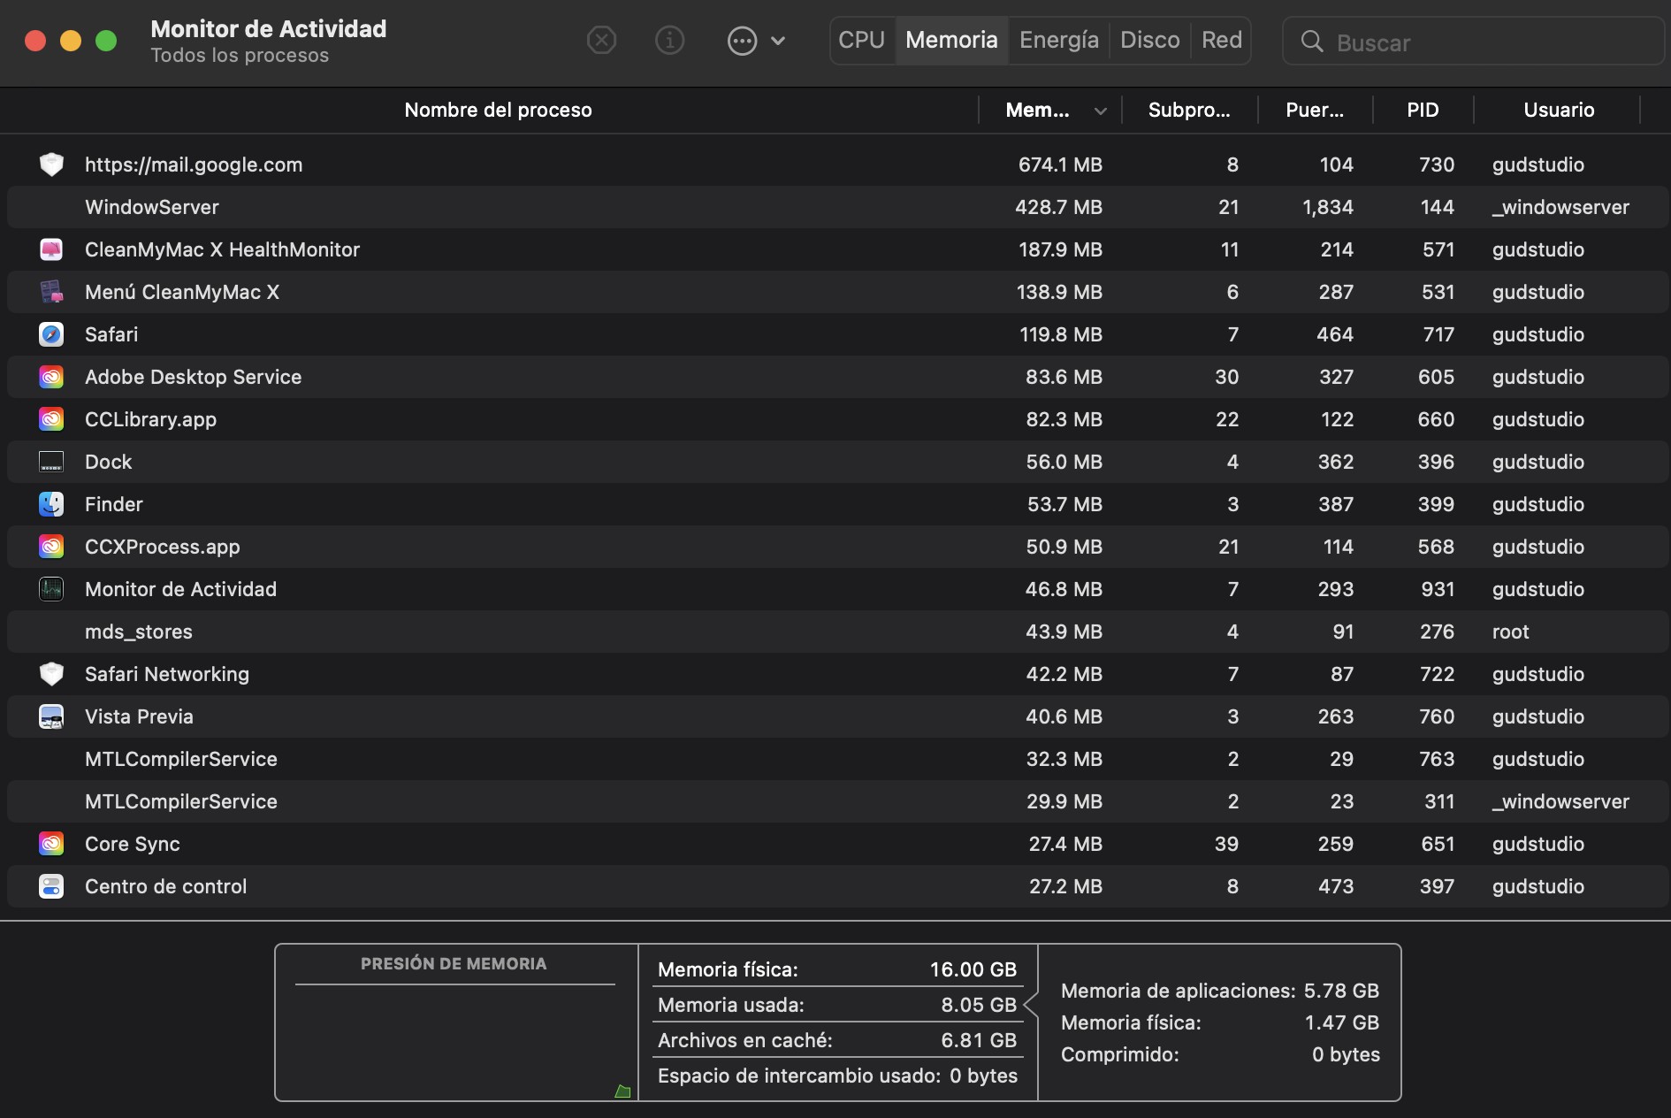
Task: Click the Finder face icon
Action: tap(51, 504)
